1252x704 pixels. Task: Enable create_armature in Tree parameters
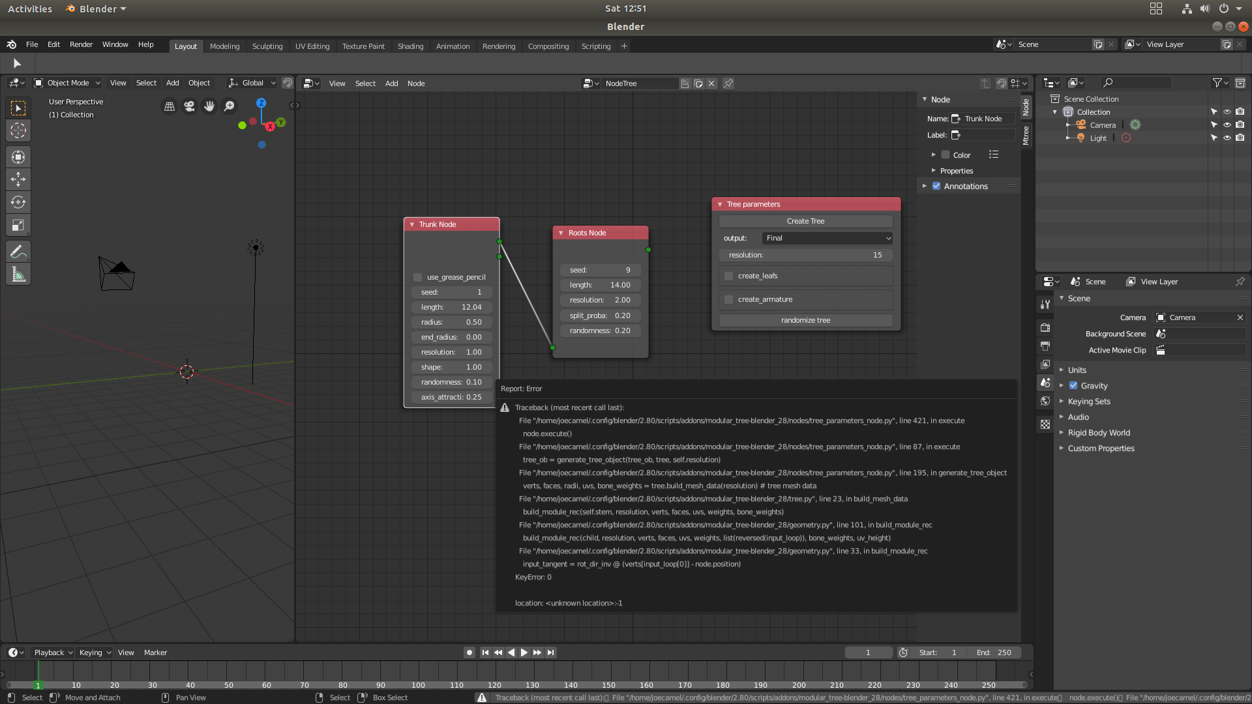(728, 299)
